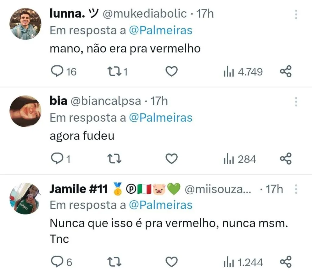Screen dimensions: 312x277
Task: Like lunna's tweet with the heart
Action: tap(172, 71)
